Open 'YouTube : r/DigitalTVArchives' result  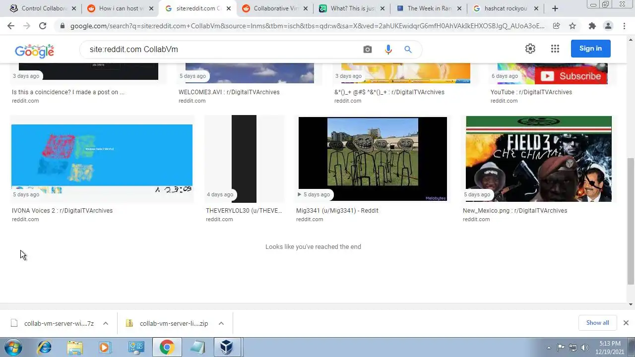(531, 92)
